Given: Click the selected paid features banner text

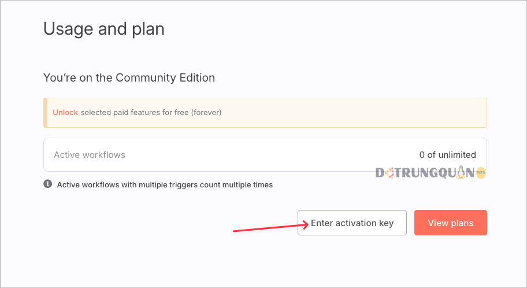Looking at the screenshot, I should tap(151, 112).
